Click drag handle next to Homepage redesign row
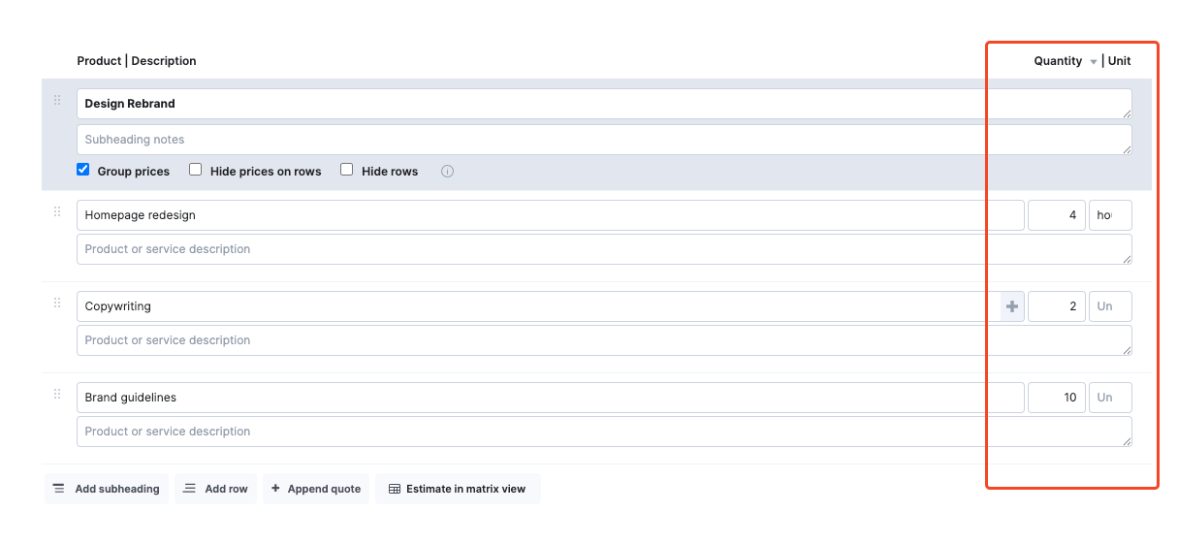Screen dimensions: 1178x544 click(57, 211)
